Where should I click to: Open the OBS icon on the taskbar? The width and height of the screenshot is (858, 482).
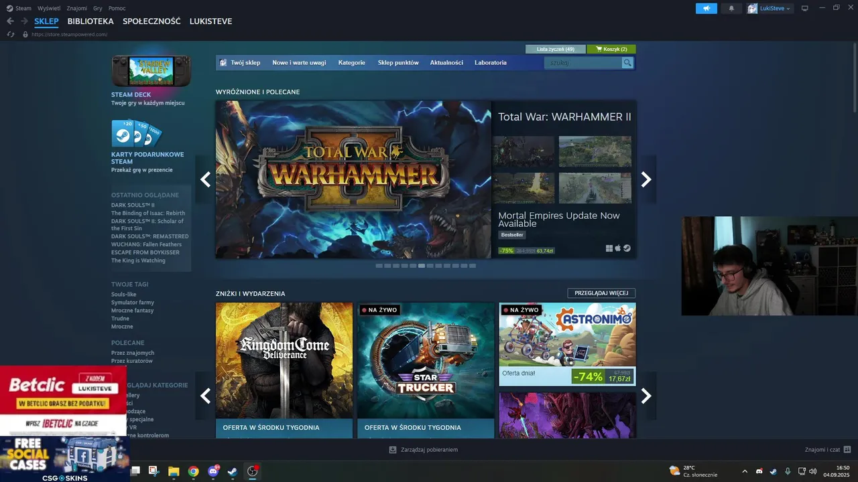[253, 471]
